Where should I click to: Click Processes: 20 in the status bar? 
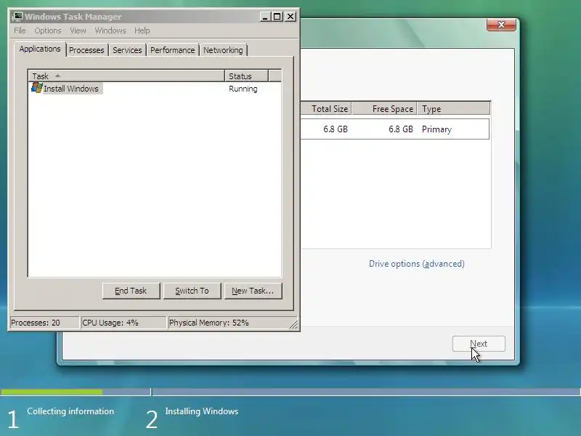[44, 323]
